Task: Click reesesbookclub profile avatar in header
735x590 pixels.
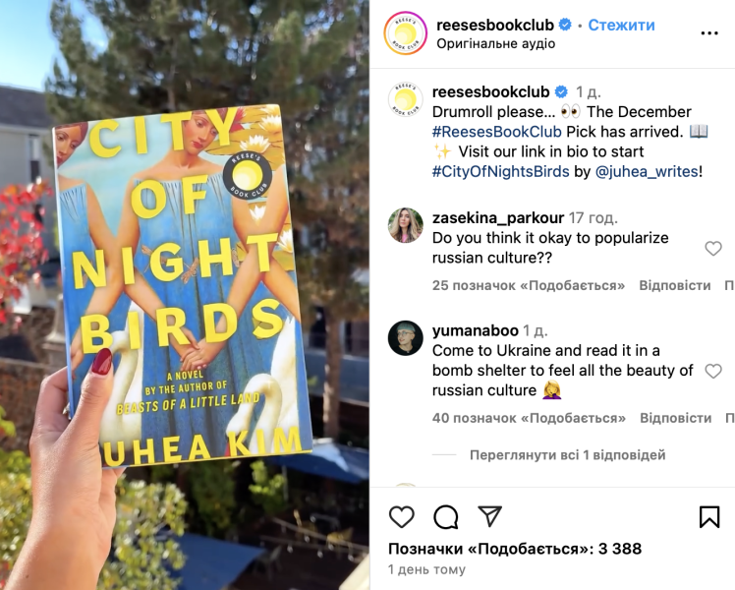Action: [406, 33]
